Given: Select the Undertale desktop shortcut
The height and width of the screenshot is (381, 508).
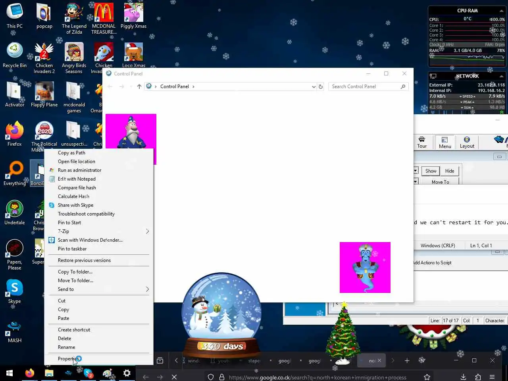Looking at the screenshot, I should pos(15,213).
